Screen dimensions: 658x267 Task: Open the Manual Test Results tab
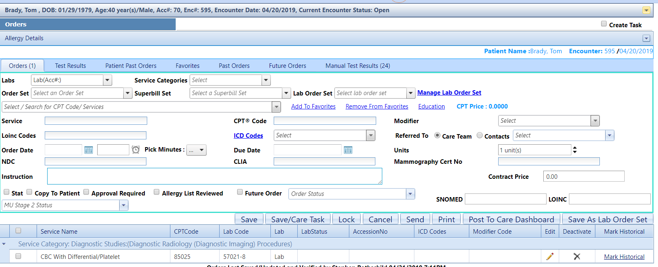357,66
